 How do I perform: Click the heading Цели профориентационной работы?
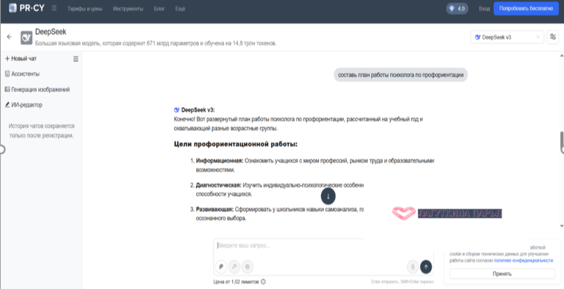pyautogui.click(x=236, y=144)
